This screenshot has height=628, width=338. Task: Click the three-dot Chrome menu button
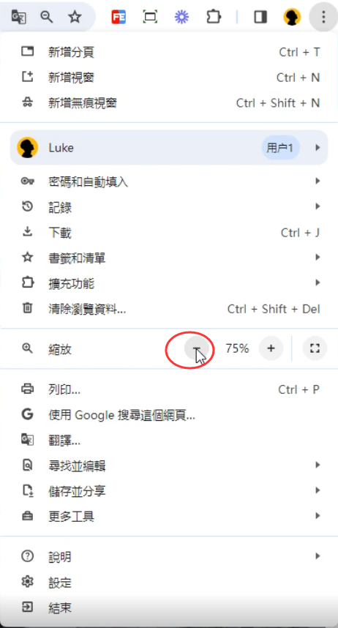tap(323, 17)
